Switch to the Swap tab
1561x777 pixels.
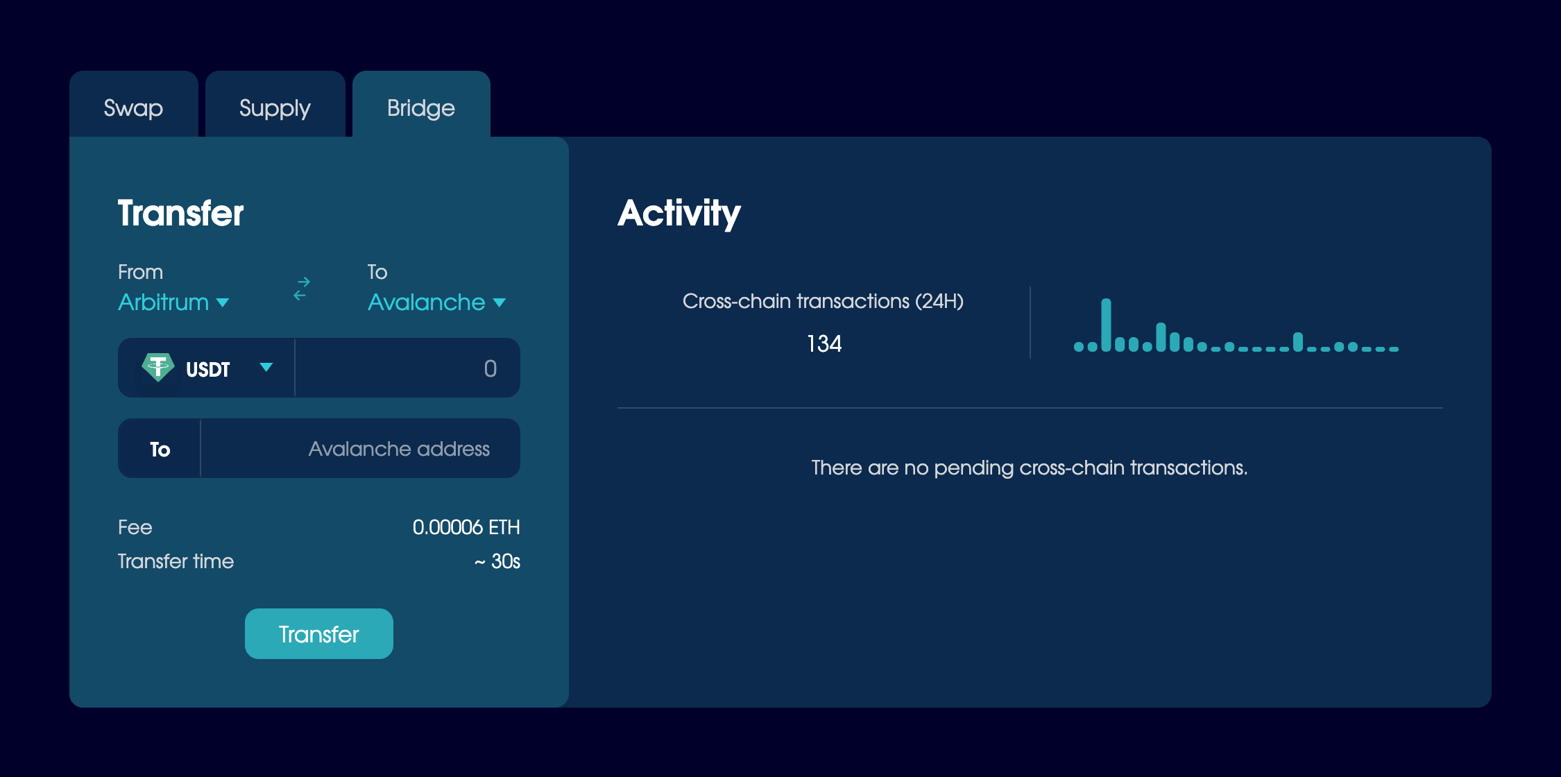(133, 108)
